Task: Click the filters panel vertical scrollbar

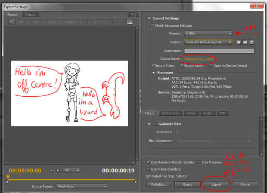Action: [261, 136]
